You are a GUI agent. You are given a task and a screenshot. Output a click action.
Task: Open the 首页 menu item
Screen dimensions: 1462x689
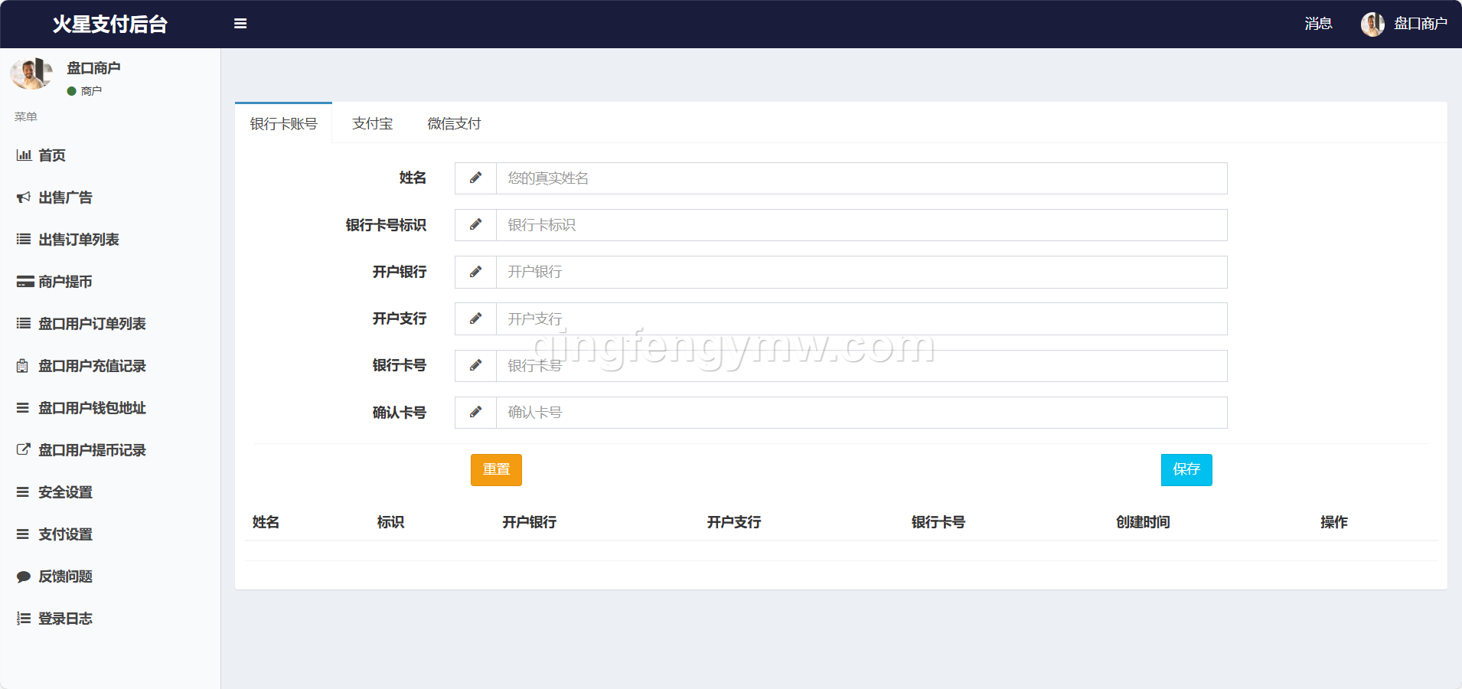click(110, 155)
